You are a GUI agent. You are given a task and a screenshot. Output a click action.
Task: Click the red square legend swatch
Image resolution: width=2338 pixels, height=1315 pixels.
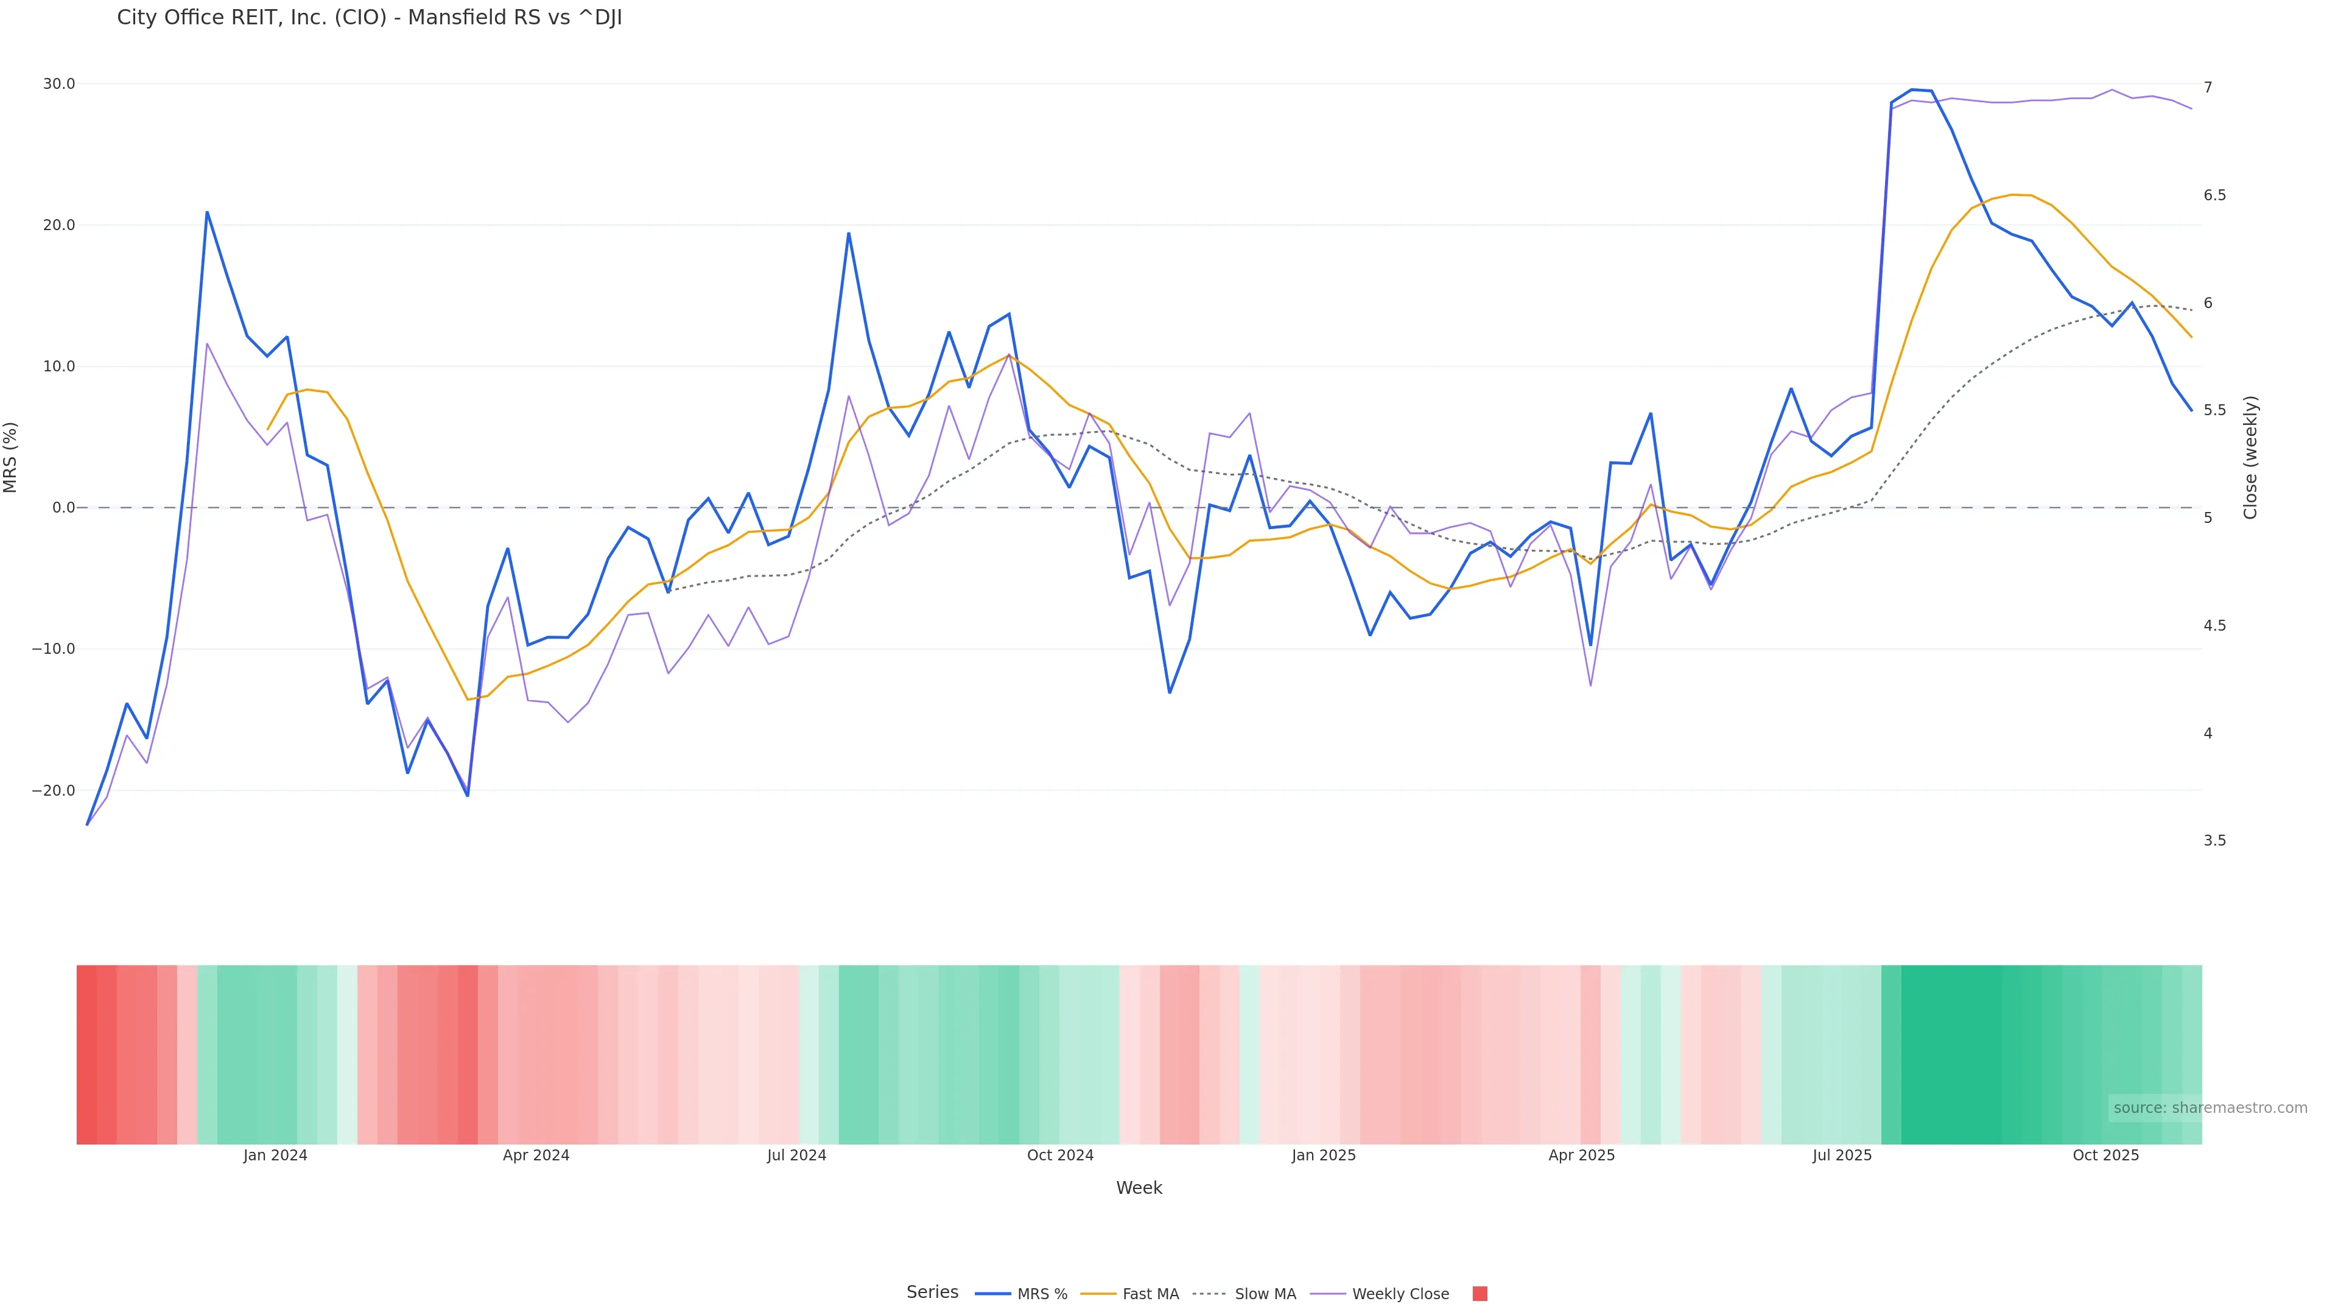pos(1480,1294)
